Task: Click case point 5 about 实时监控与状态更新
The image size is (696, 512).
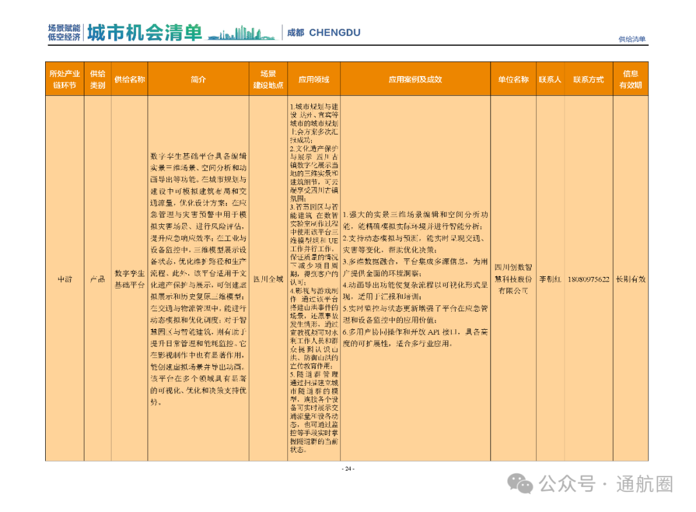Action: click(416, 314)
